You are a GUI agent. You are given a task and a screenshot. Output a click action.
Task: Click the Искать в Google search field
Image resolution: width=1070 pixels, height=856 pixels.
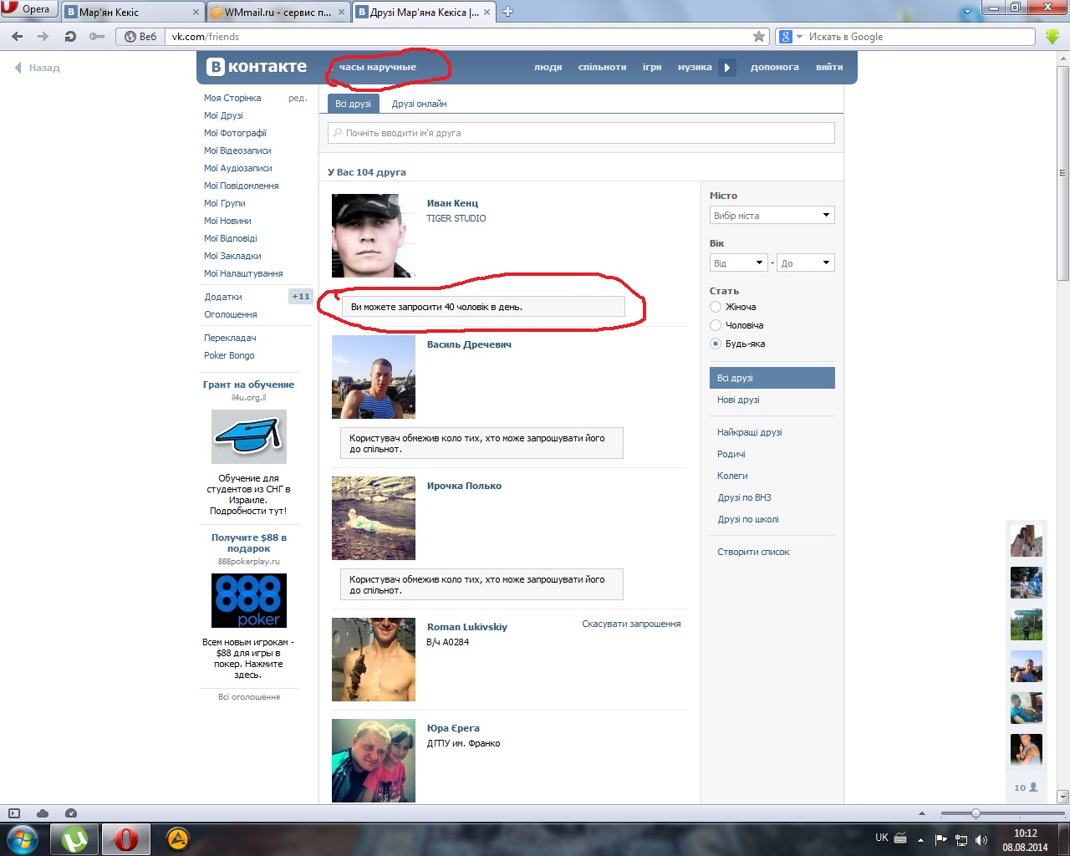[x=920, y=37]
